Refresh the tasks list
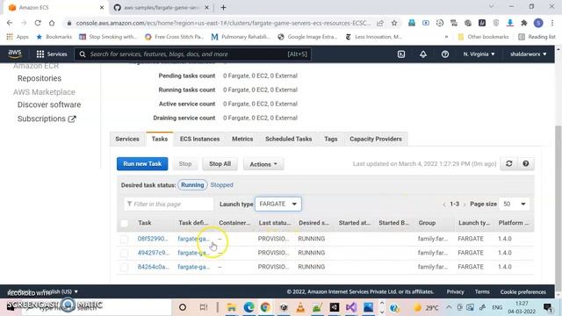This screenshot has height=316, width=562. (508, 164)
